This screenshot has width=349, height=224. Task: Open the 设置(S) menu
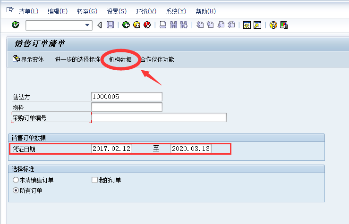coord(117,11)
